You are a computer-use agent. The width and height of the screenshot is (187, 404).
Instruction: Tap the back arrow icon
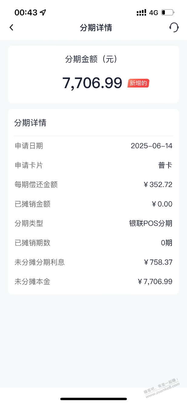(11, 28)
